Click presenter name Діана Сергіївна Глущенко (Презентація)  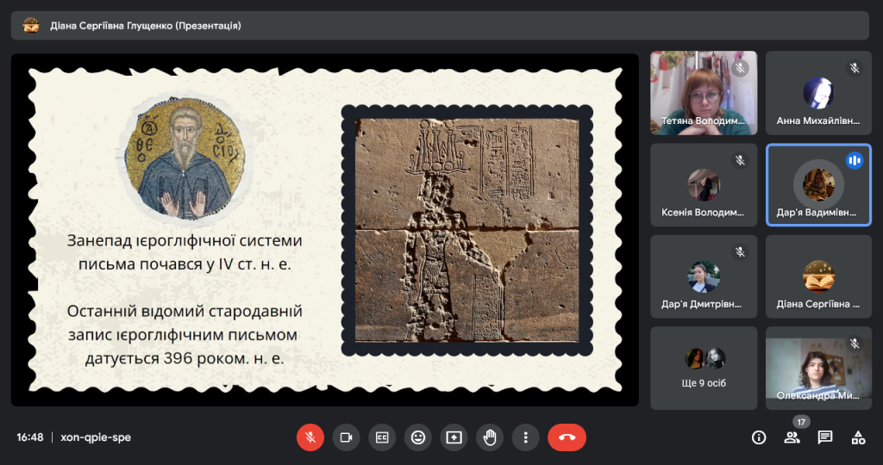click(x=145, y=25)
